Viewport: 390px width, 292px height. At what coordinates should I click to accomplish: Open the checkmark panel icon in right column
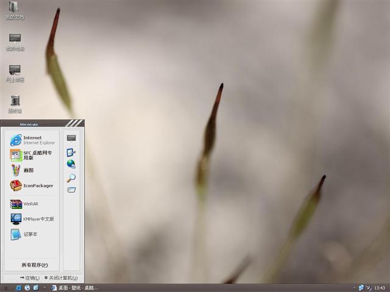point(71,152)
